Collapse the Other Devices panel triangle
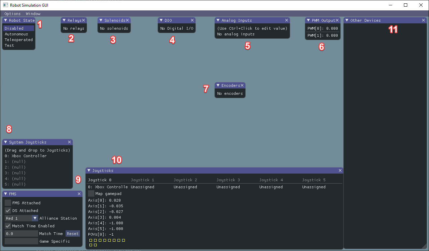This screenshot has height=251, width=429. point(347,20)
